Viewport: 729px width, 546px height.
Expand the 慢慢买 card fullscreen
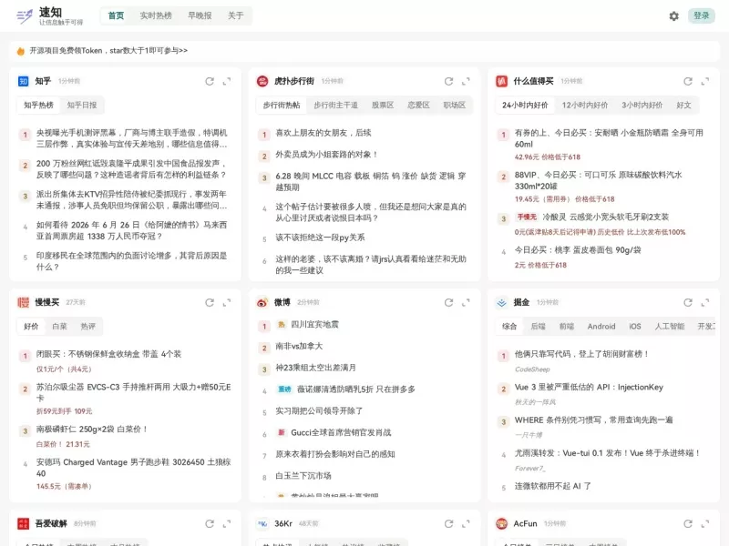pos(227,303)
